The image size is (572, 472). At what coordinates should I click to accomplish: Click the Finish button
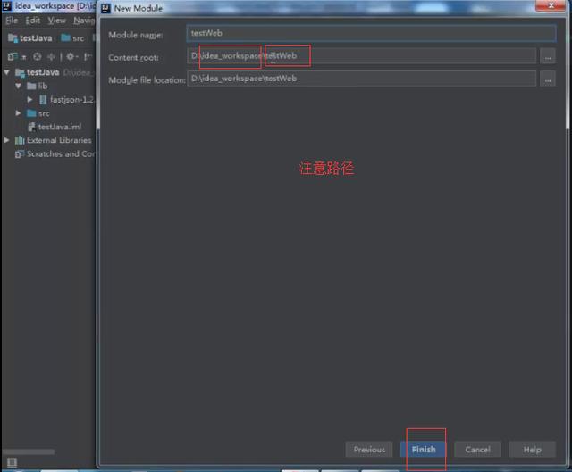coord(423,450)
